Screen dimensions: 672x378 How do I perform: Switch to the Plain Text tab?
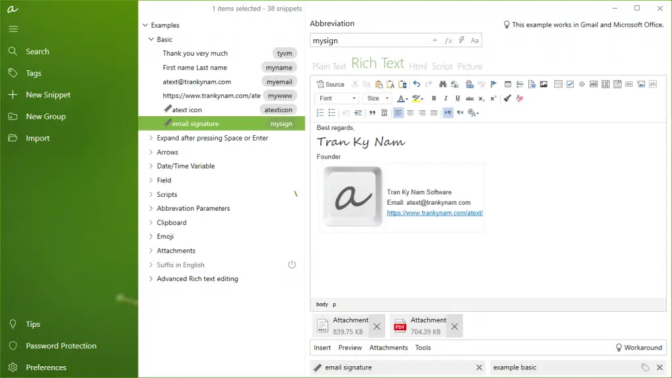329,66
